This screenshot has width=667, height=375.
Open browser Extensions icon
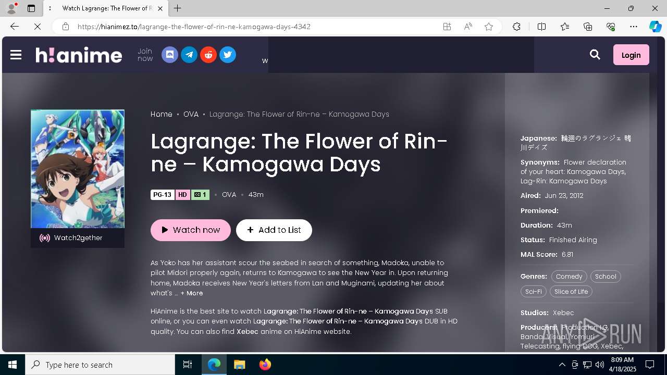pos(516,27)
